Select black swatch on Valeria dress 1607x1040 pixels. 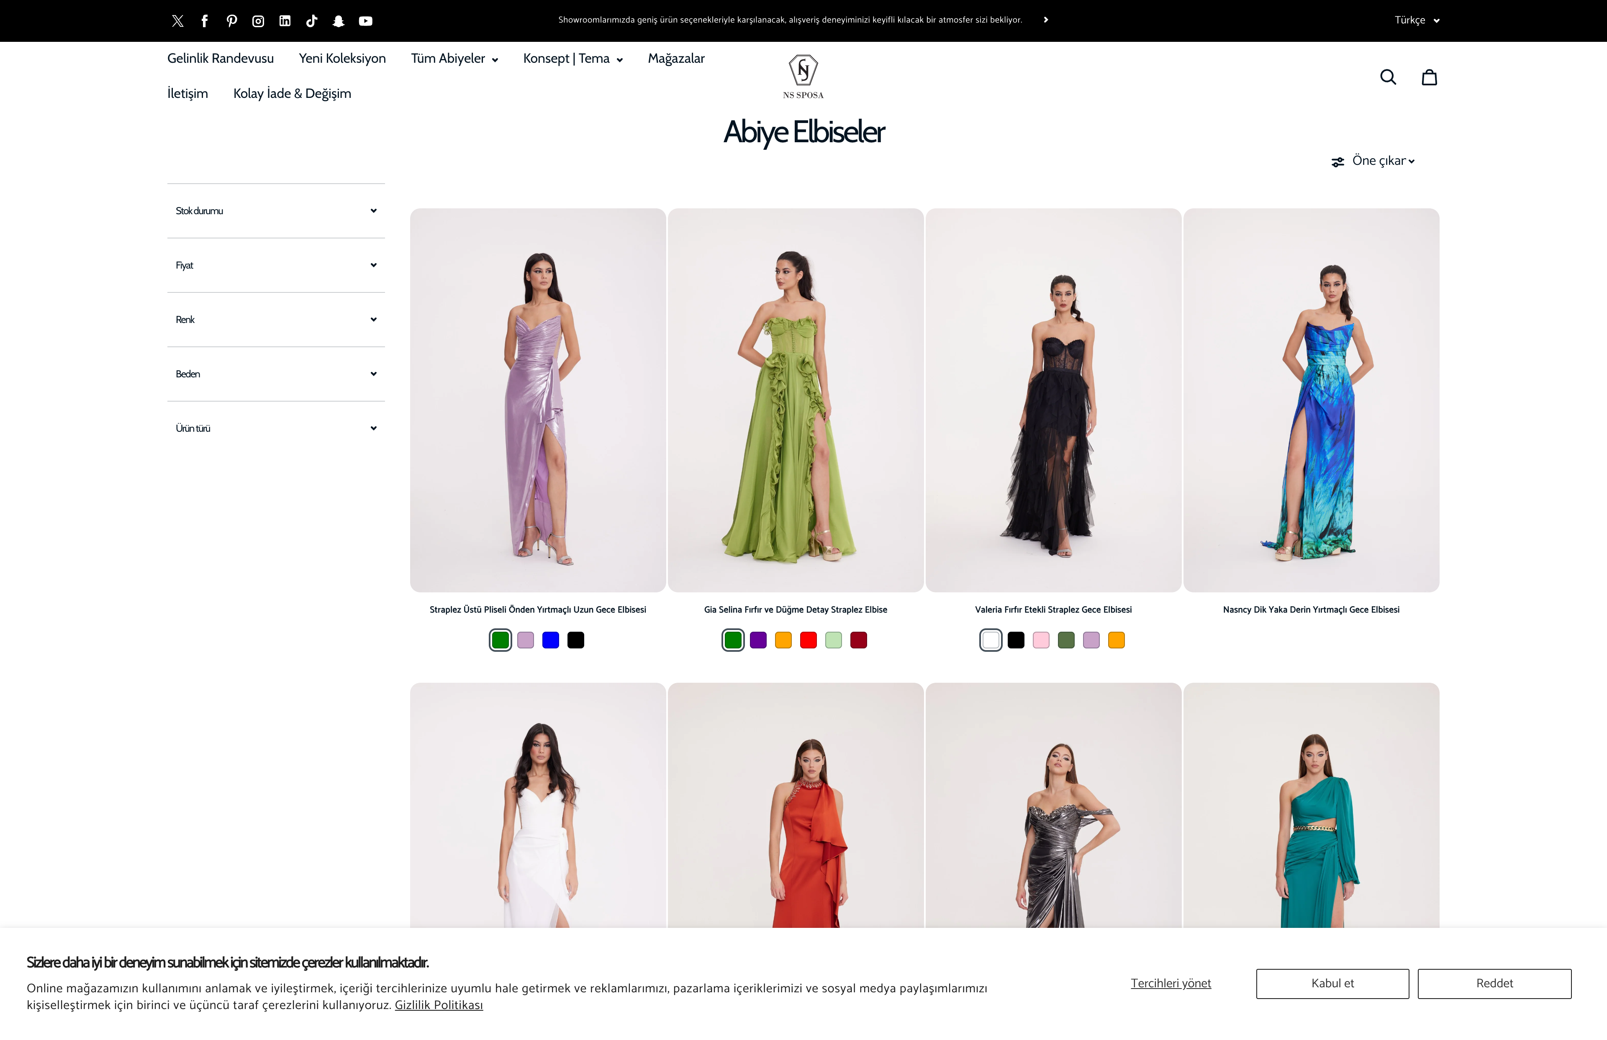coord(1016,640)
